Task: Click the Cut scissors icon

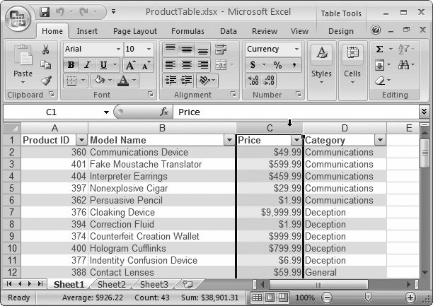Action: (x=45, y=49)
